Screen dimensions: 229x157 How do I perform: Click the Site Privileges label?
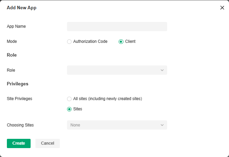(x=20, y=99)
